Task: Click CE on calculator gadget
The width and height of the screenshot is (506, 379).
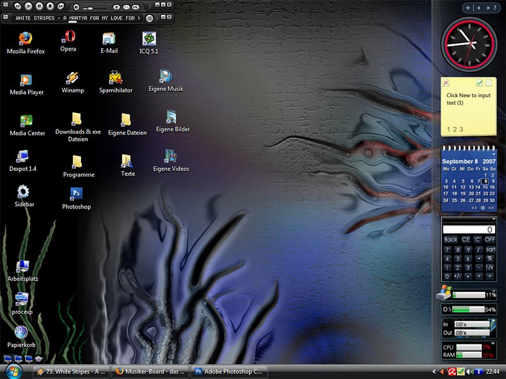Action: point(466,239)
